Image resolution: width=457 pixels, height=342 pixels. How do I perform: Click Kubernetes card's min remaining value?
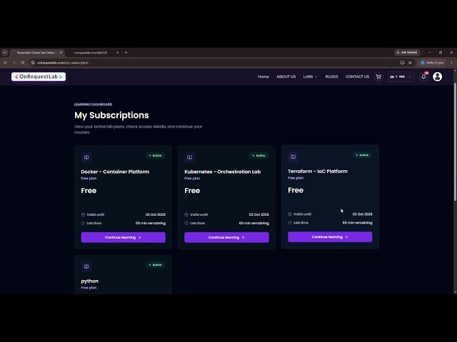coord(254,223)
